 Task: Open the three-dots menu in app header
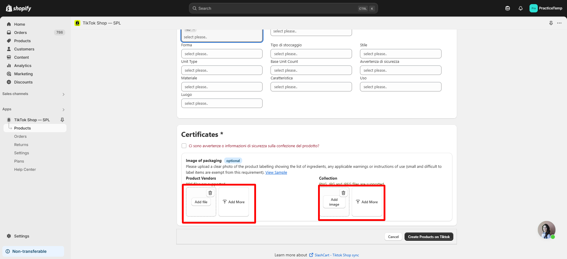tap(559, 23)
